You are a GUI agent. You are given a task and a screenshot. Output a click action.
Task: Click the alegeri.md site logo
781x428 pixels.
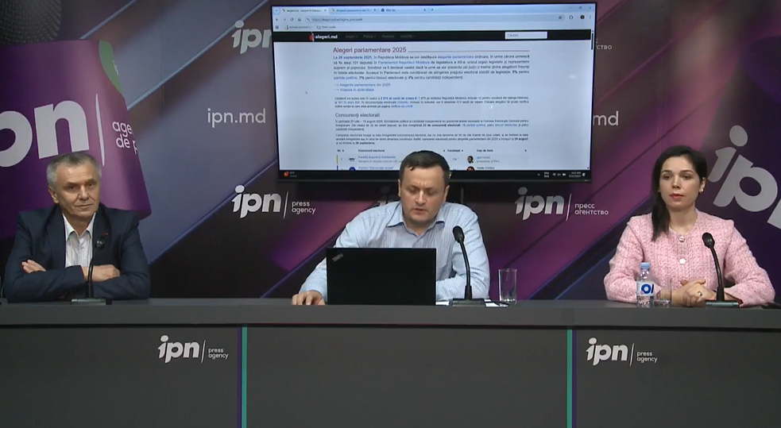coord(323,37)
